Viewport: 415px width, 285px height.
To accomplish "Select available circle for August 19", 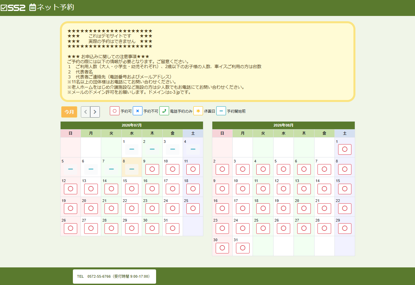I will 284,209.
